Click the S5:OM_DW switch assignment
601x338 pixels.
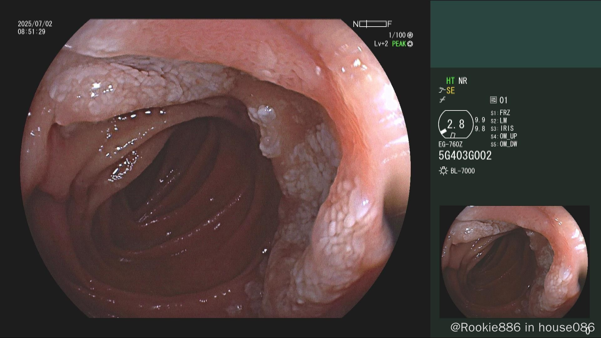click(504, 144)
